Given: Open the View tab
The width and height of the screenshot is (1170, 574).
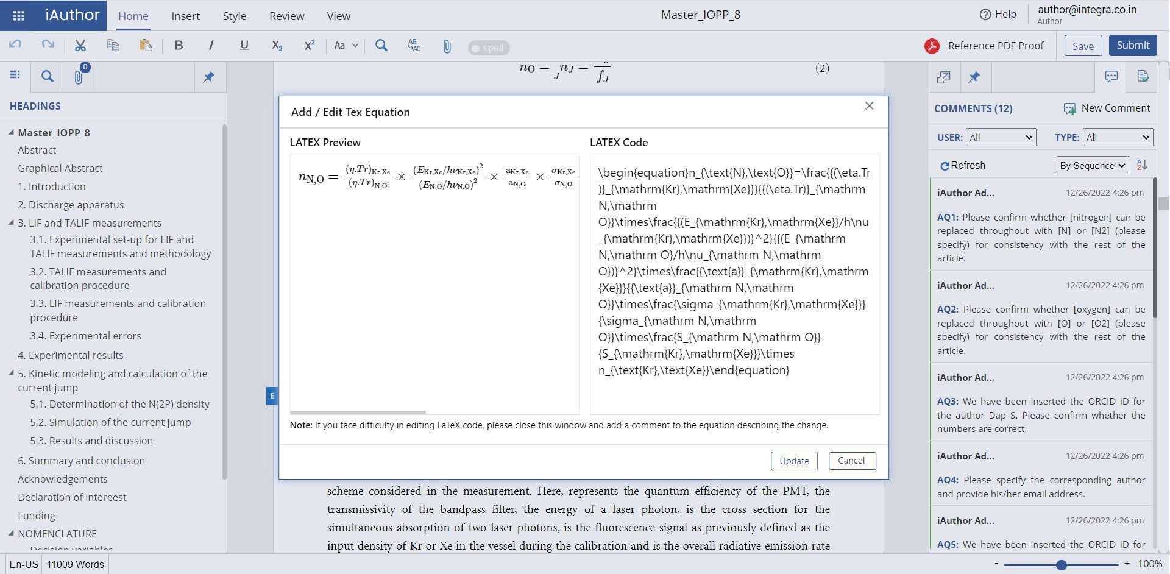Looking at the screenshot, I should coord(339,16).
